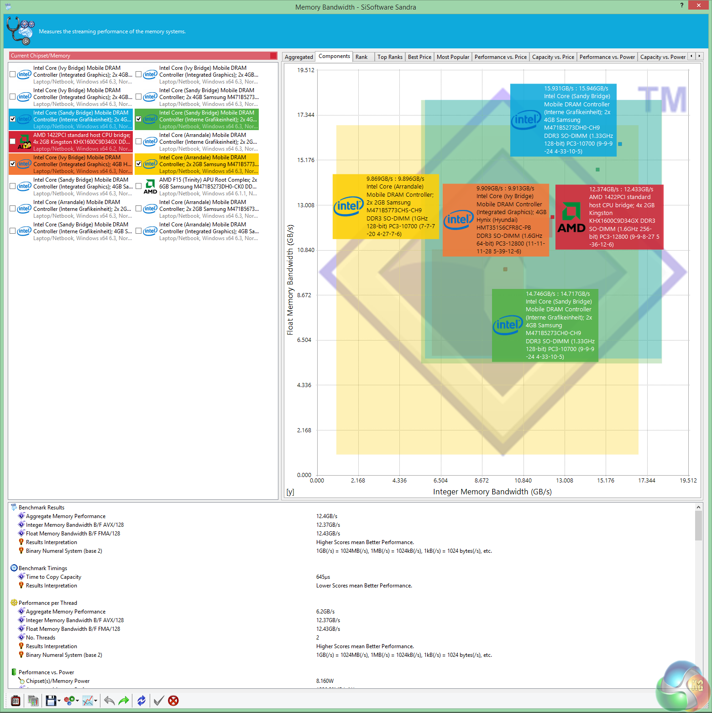Click the Intel logo of the orange Ivy Bridge entry

[x=24, y=164]
